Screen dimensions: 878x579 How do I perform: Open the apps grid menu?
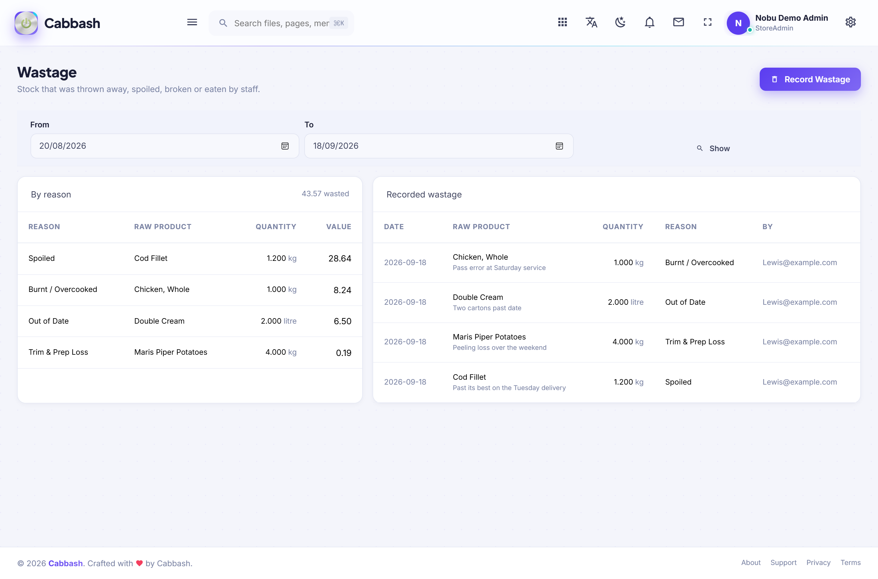562,22
